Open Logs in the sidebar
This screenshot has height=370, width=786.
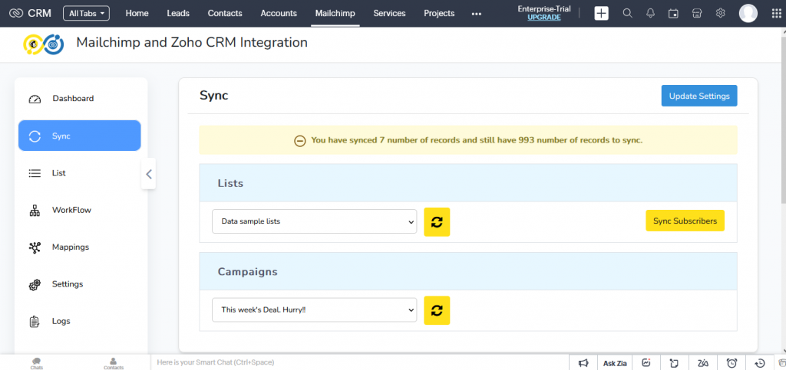tap(79, 321)
